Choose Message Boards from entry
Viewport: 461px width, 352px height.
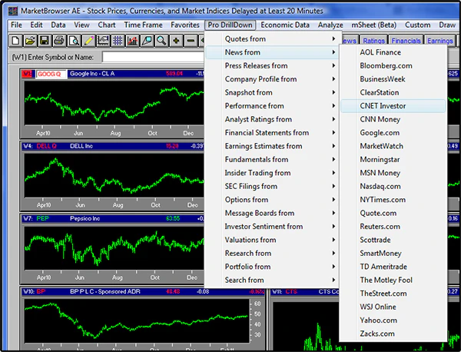click(272, 213)
